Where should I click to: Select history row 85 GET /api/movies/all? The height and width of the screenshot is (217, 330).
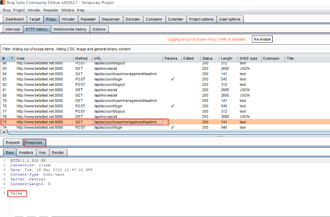coord(165,68)
